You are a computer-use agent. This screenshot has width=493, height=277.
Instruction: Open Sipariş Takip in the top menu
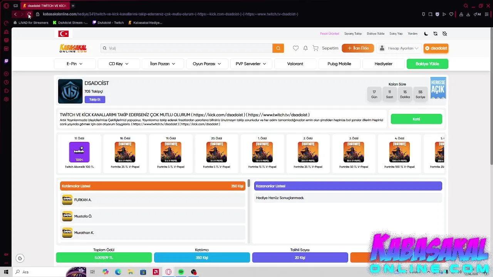click(x=353, y=33)
